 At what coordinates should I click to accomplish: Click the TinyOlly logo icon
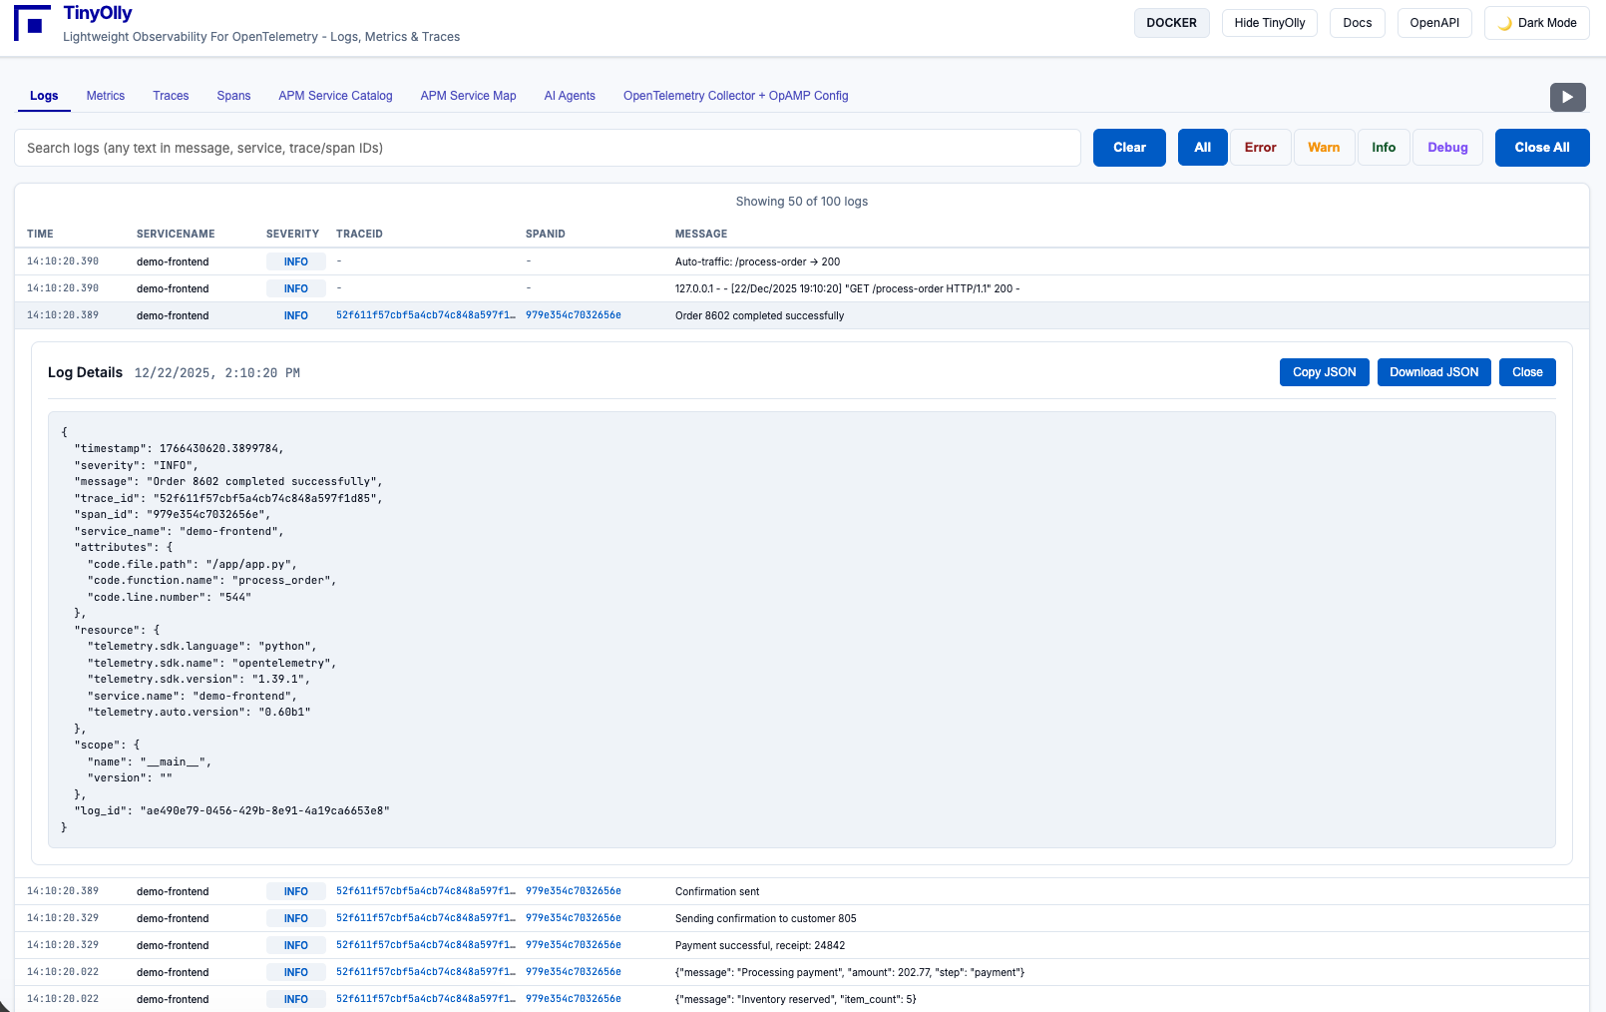pyautogui.click(x=32, y=23)
